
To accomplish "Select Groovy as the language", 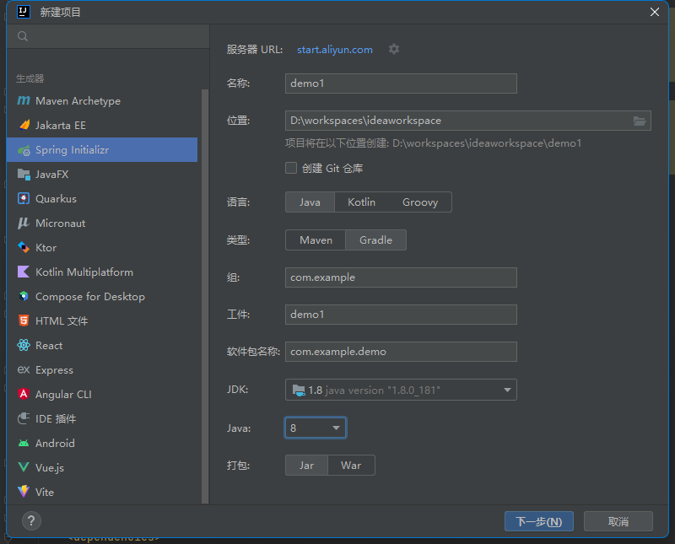I will [x=420, y=202].
